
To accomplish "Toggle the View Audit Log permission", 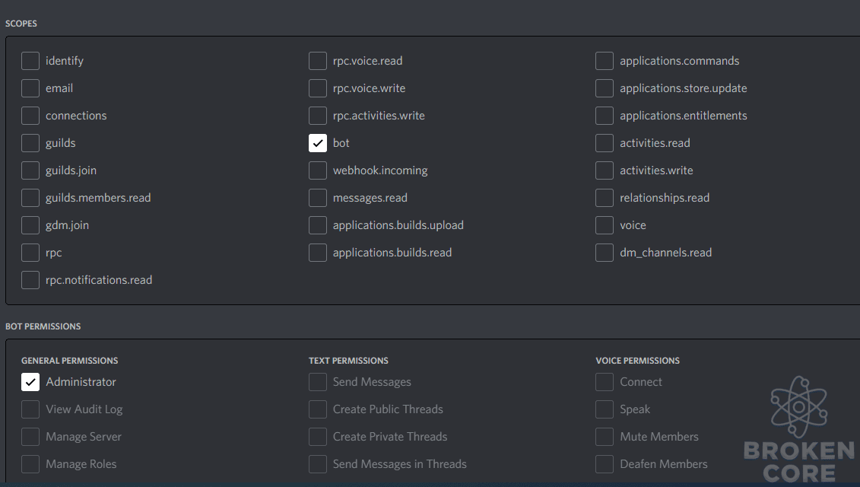I will [x=30, y=409].
